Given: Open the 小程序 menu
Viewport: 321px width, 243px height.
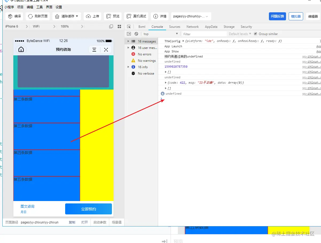Looking at the screenshot, I should (9, 7).
